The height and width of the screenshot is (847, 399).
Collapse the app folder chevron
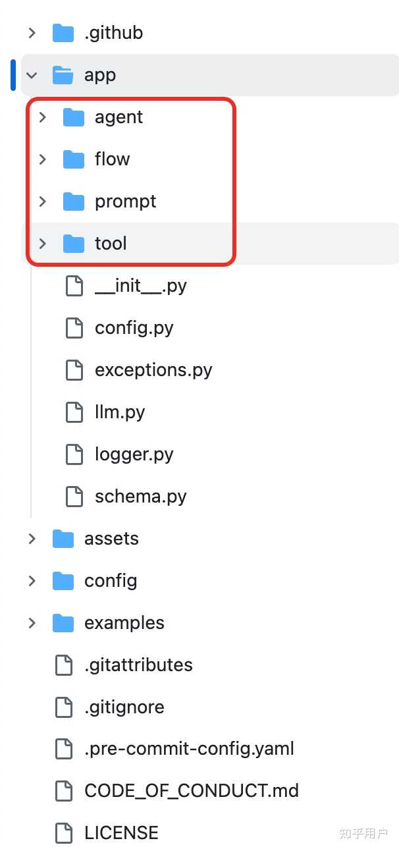(x=32, y=75)
